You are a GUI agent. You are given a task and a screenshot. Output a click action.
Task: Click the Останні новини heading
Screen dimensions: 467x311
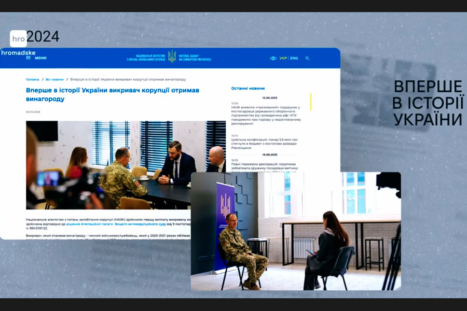click(x=248, y=89)
